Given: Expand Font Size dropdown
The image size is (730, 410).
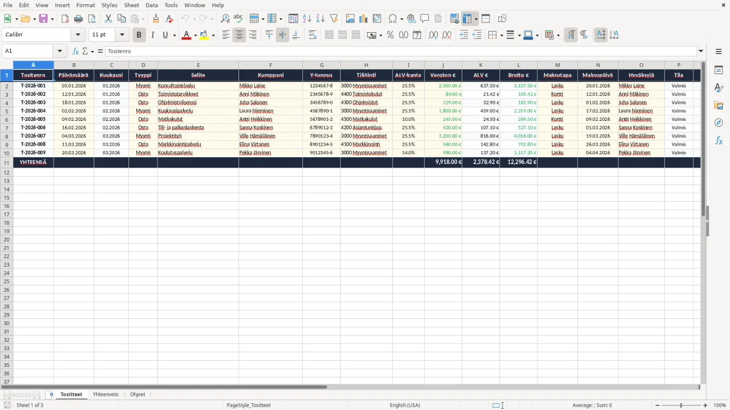Looking at the screenshot, I should coord(122,35).
